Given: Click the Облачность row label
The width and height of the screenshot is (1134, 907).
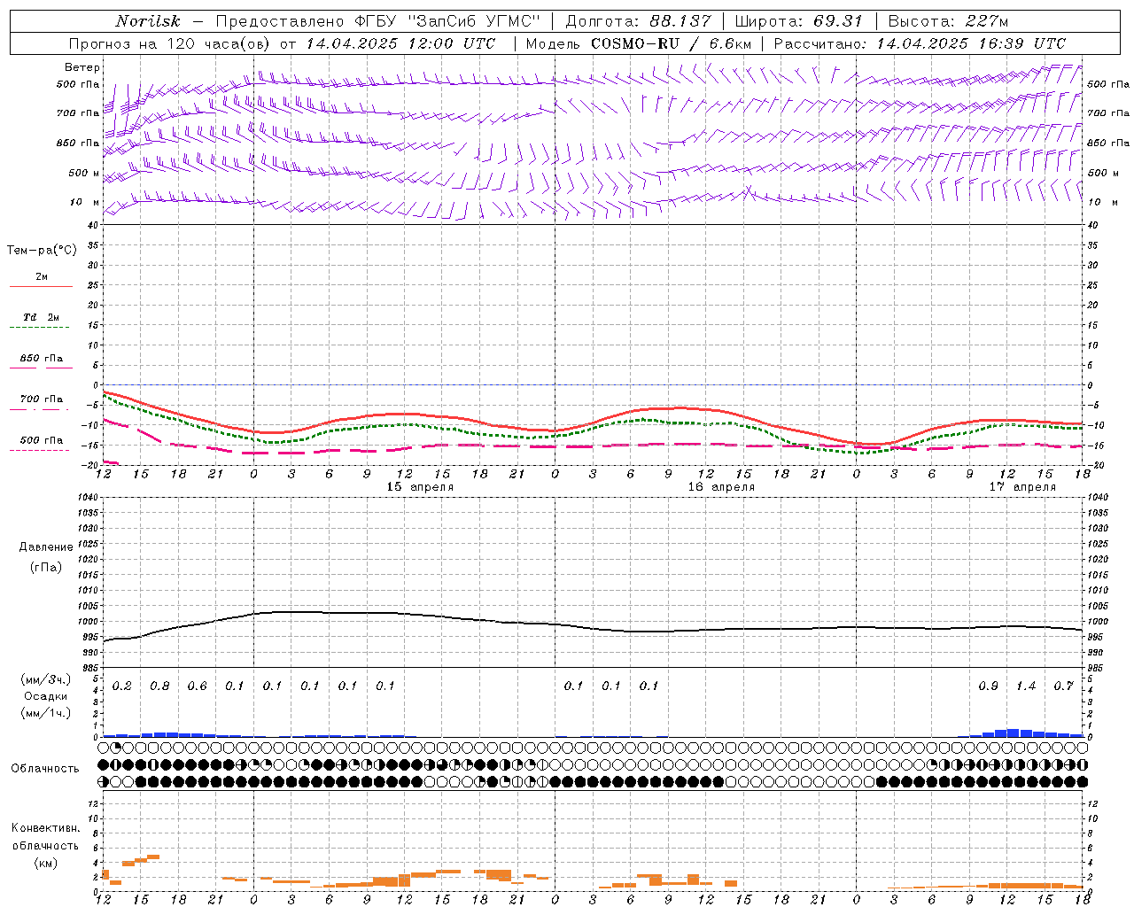Looking at the screenshot, I should [x=45, y=769].
